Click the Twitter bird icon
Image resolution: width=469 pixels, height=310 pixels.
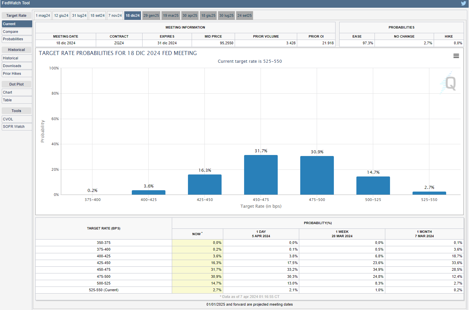point(463,3)
